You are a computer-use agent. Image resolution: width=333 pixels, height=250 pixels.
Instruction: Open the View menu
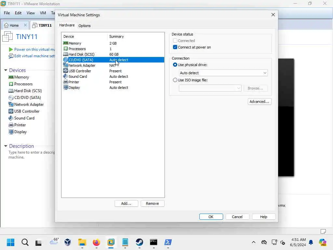31,13
